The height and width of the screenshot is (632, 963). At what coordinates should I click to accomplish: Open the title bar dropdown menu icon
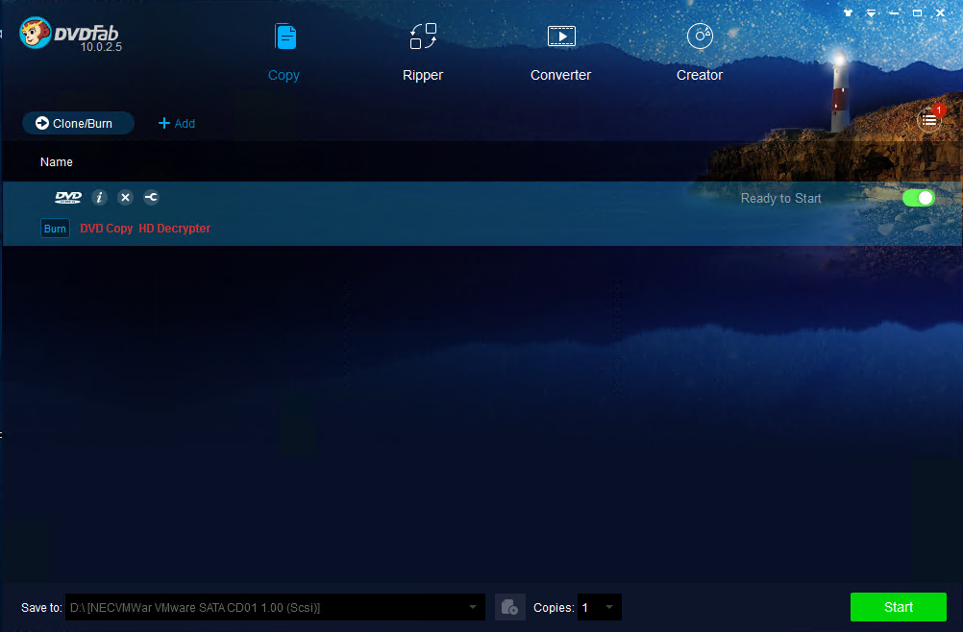point(871,12)
